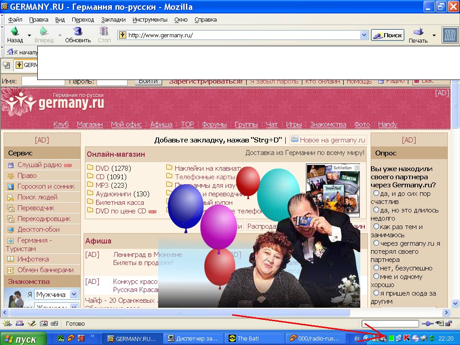
Task: Click the Mozilla throbber logo
Action: tap(450, 35)
